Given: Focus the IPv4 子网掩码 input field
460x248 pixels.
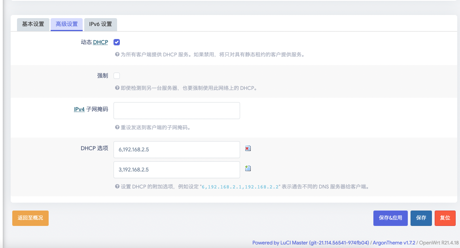Looking at the screenshot, I should pos(176,111).
